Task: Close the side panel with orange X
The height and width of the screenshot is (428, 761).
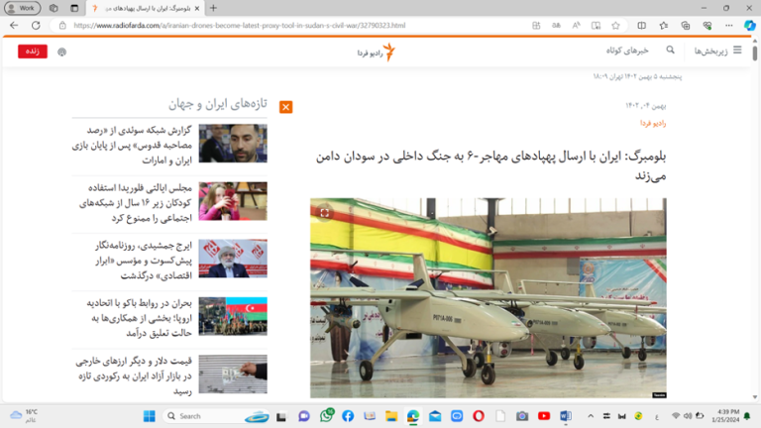Action: point(285,107)
